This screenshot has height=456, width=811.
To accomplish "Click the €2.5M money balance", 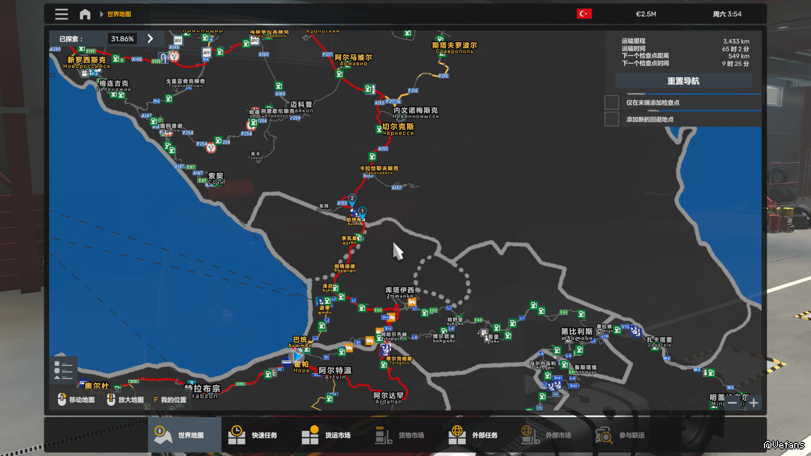I will click(646, 14).
